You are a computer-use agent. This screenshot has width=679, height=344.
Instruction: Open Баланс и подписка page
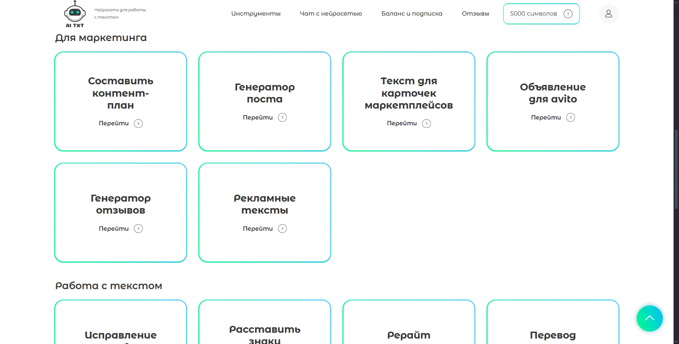(x=412, y=14)
